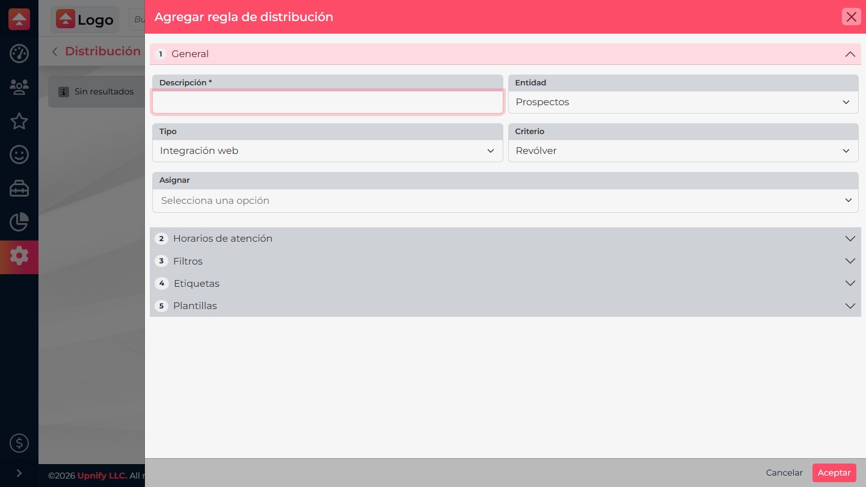The image size is (866, 487).
Task: Open the contacts people icon in sidebar
Action: click(19, 88)
